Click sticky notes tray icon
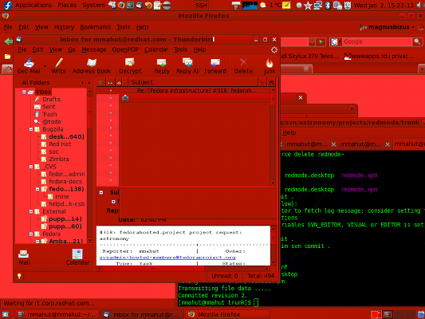The width and height of the screenshot is (425, 319). (x=286, y=5)
